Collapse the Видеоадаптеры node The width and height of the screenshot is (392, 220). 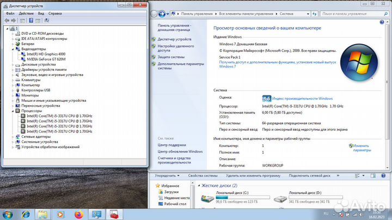(x=13, y=49)
